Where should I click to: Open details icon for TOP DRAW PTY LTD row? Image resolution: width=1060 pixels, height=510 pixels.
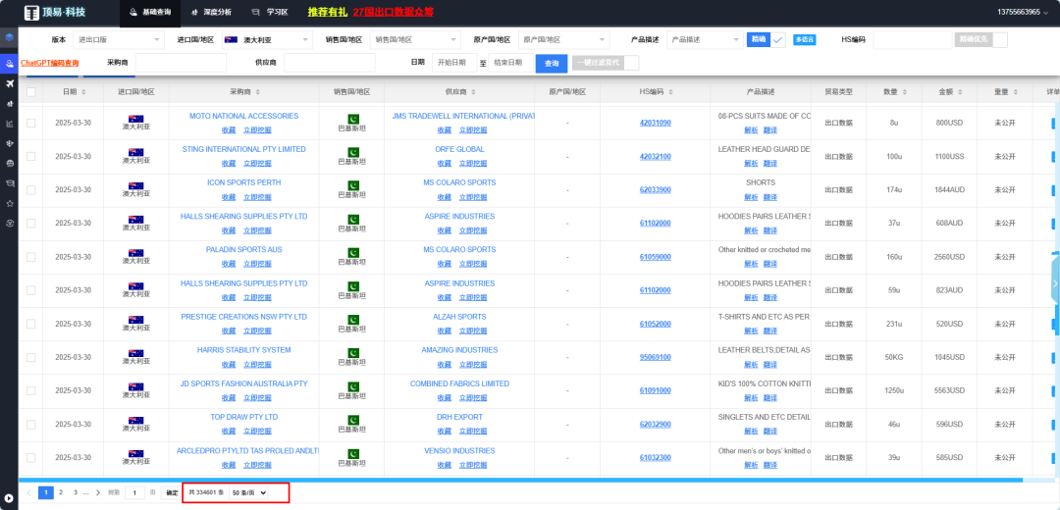pyautogui.click(x=1053, y=425)
